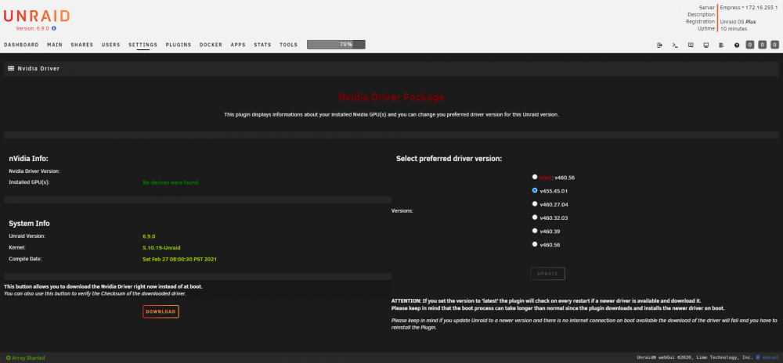Click the third notification counter badge
Viewport: 783px width, 363px height.
point(774,45)
